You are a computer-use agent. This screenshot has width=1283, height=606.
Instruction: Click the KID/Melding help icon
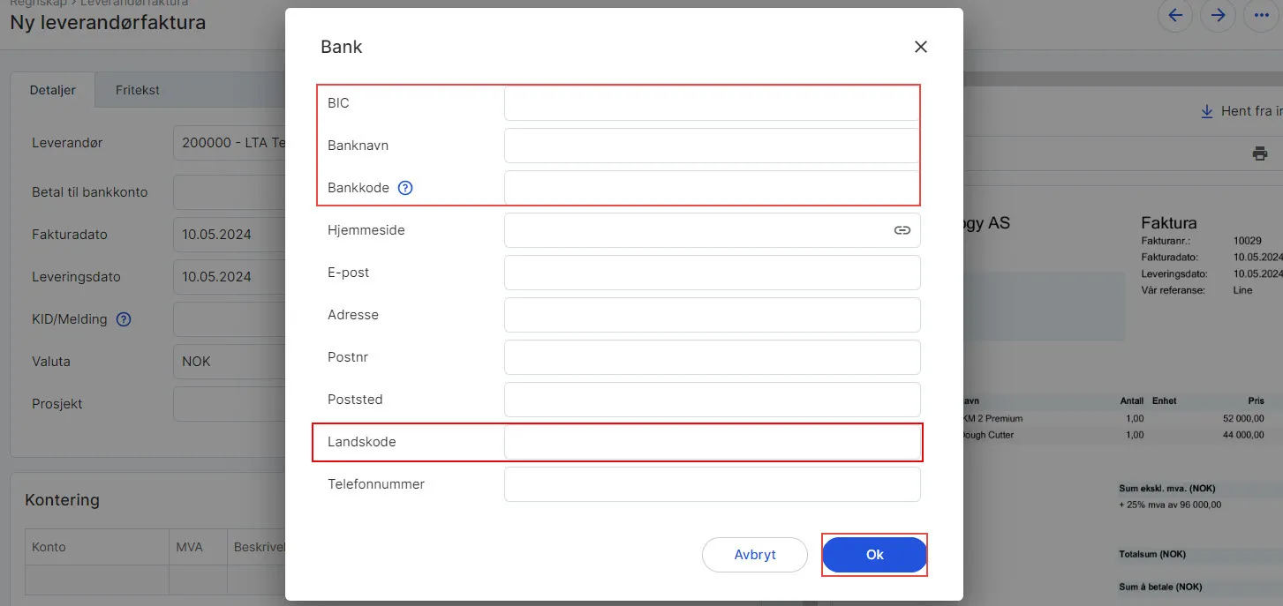pos(124,319)
